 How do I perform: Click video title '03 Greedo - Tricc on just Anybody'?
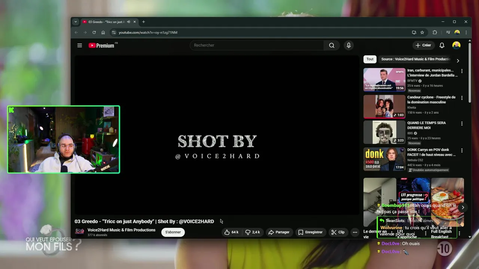tap(144, 222)
